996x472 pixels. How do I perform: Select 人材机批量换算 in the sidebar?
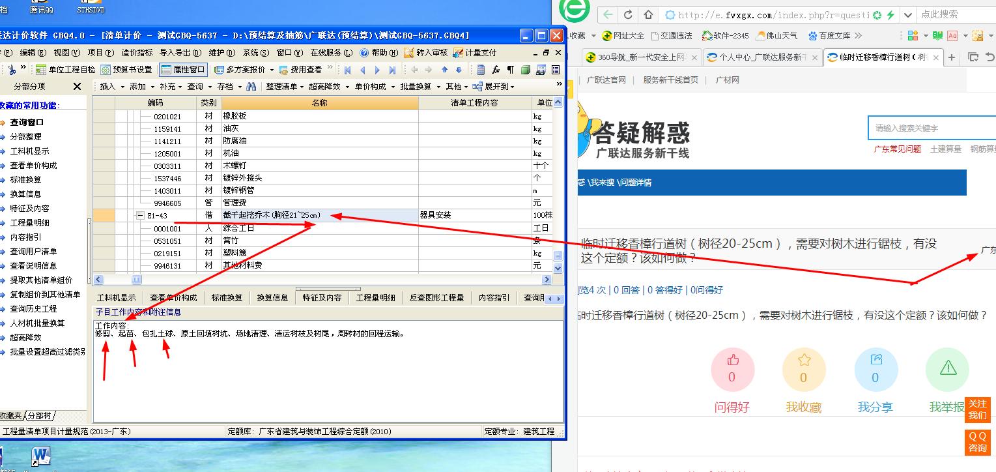tap(37, 323)
